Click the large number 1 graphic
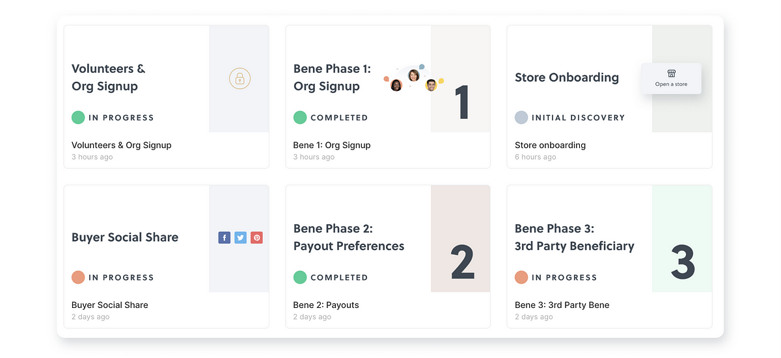Image resolution: width=781 pixels, height=358 pixels. (461, 101)
